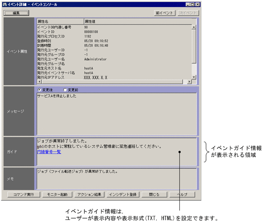This screenshot has width=263, height=223.
Task: Close dialog with 閉じる button
Action: [154, 195]
